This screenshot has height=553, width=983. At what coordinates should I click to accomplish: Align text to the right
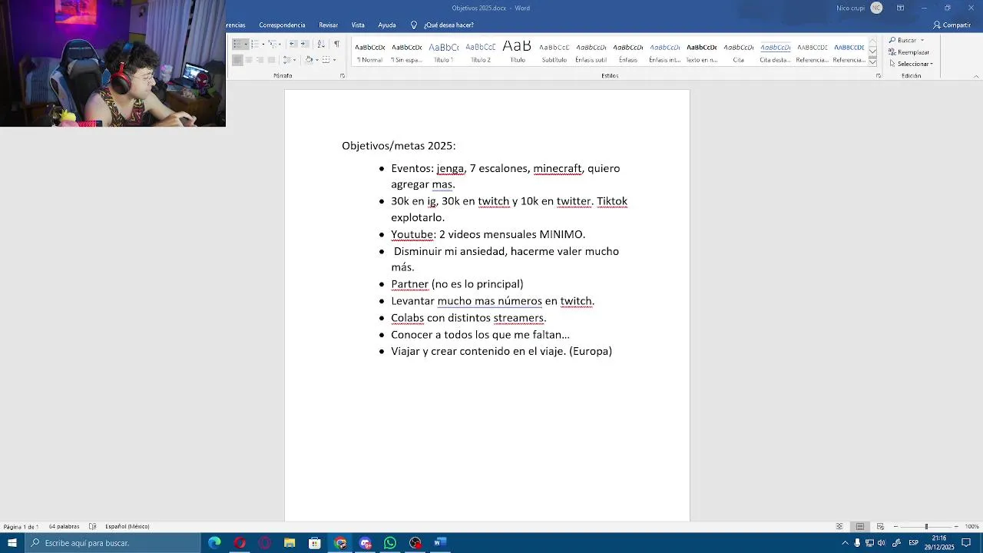coord(260,60)
